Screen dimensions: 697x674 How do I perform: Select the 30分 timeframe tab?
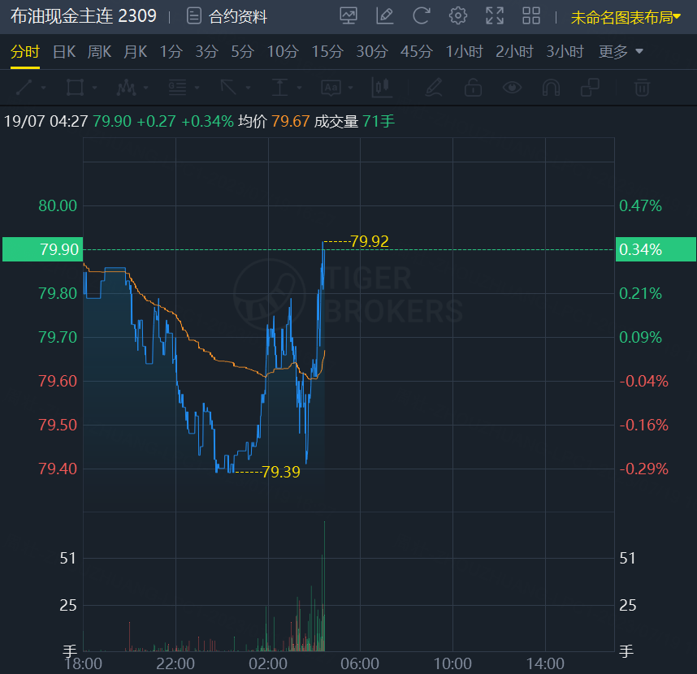(x=372, y=51)
